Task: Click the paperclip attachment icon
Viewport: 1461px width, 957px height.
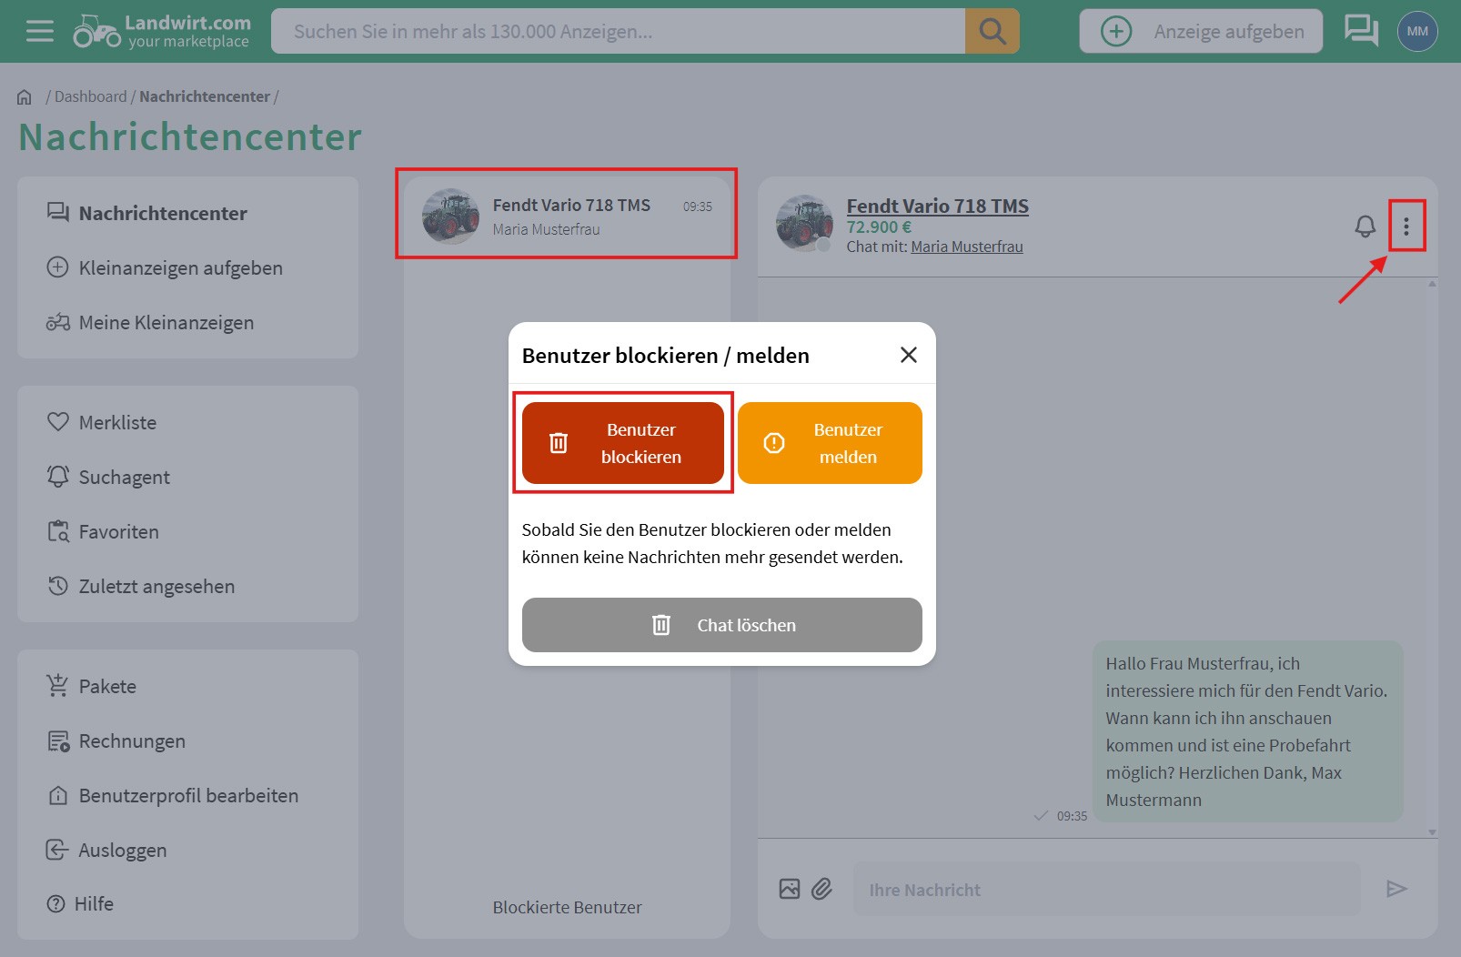Action: [821, 889]
